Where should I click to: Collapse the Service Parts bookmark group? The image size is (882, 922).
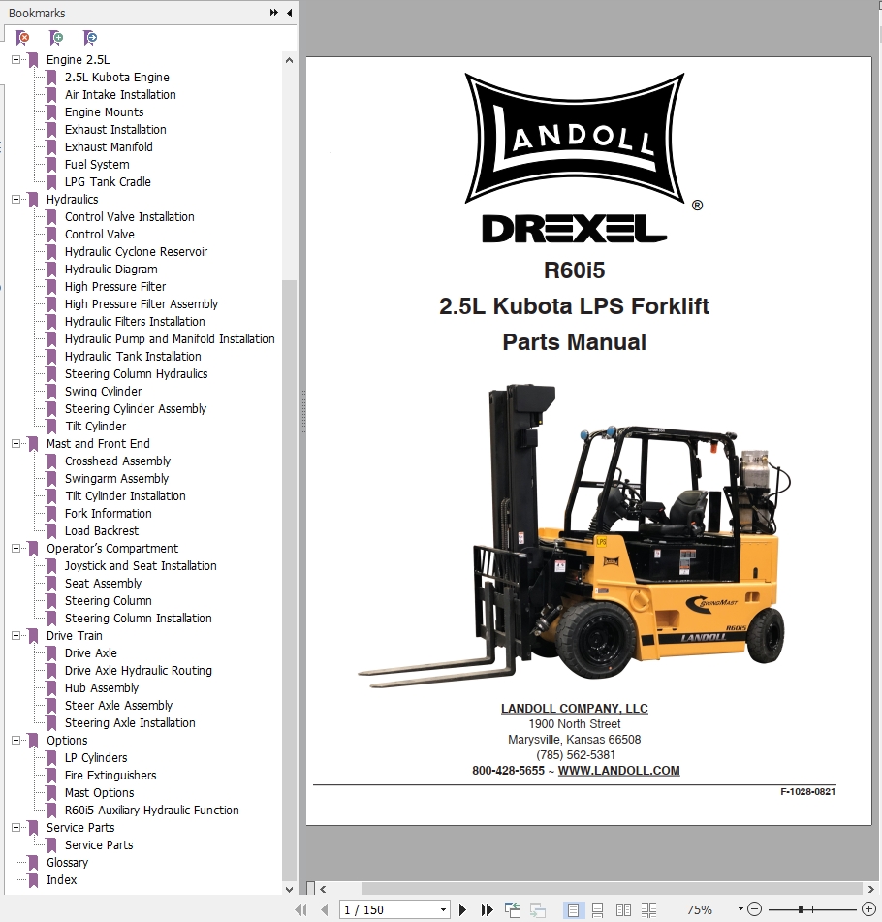point(16,827)
